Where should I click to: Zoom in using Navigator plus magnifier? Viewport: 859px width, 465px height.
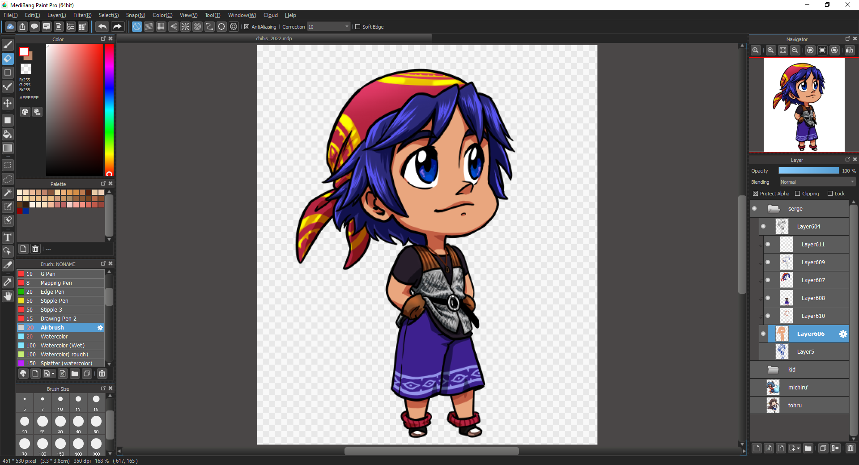point(771,50)
